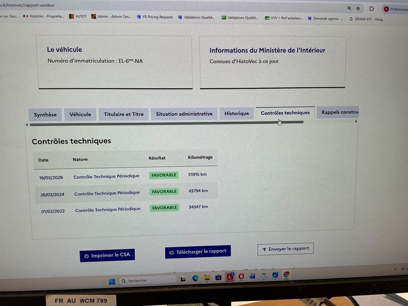Click the Nature column header
408x306 pixels.
click(80, 159)
